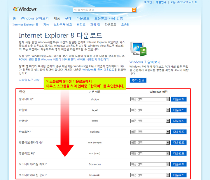Click the Internet Explorer 8 다운로드 heading
The height and width of the screenshot is (180, 210).
(61, 35)
